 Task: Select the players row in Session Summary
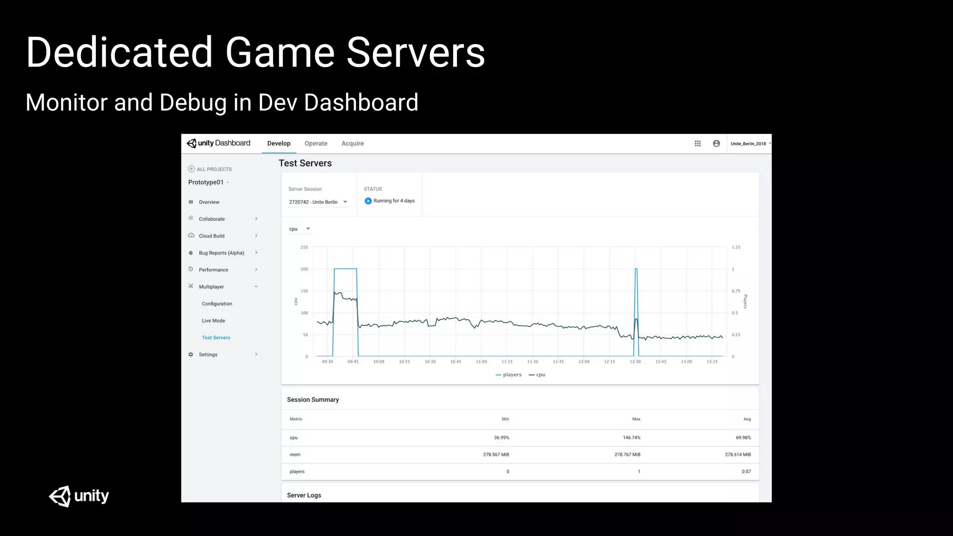click(x=520, y=471)
